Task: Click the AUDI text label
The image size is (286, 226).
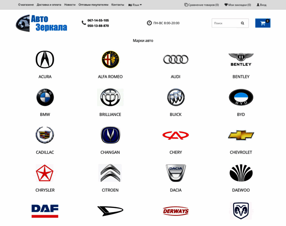Action: click(176, 77)
